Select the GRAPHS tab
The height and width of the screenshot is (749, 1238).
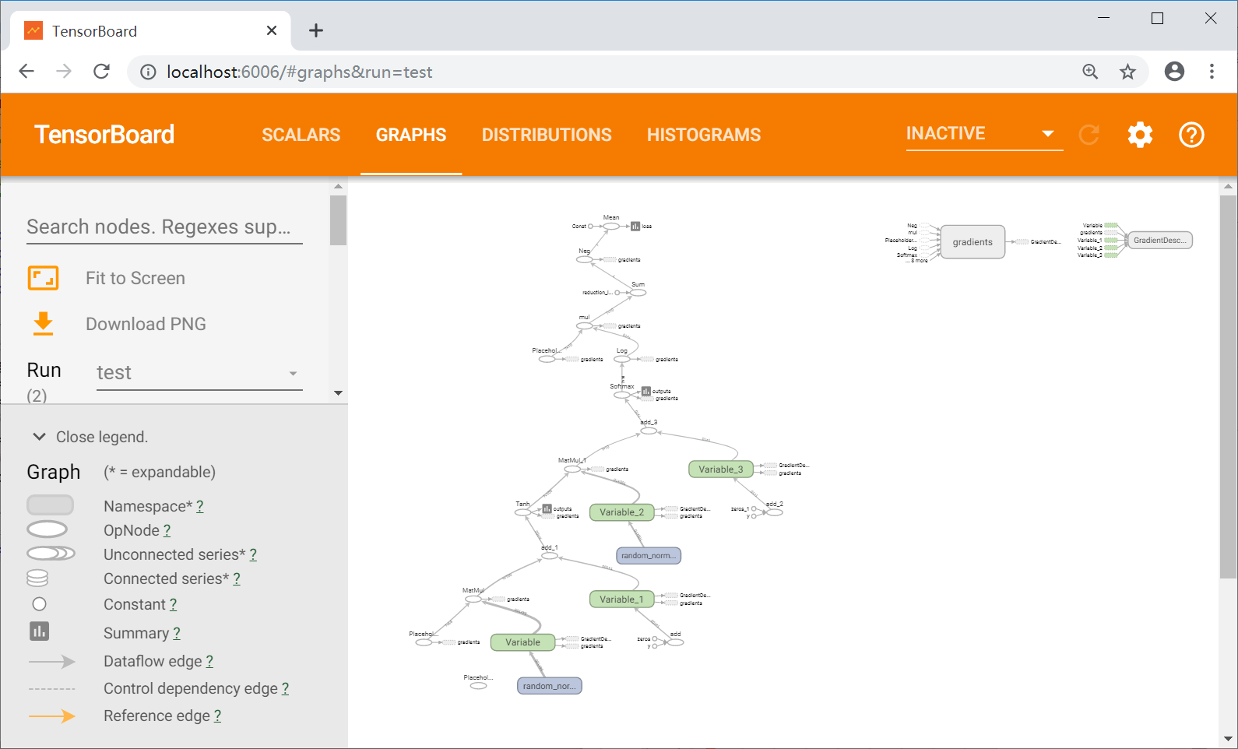click(411, 135)
